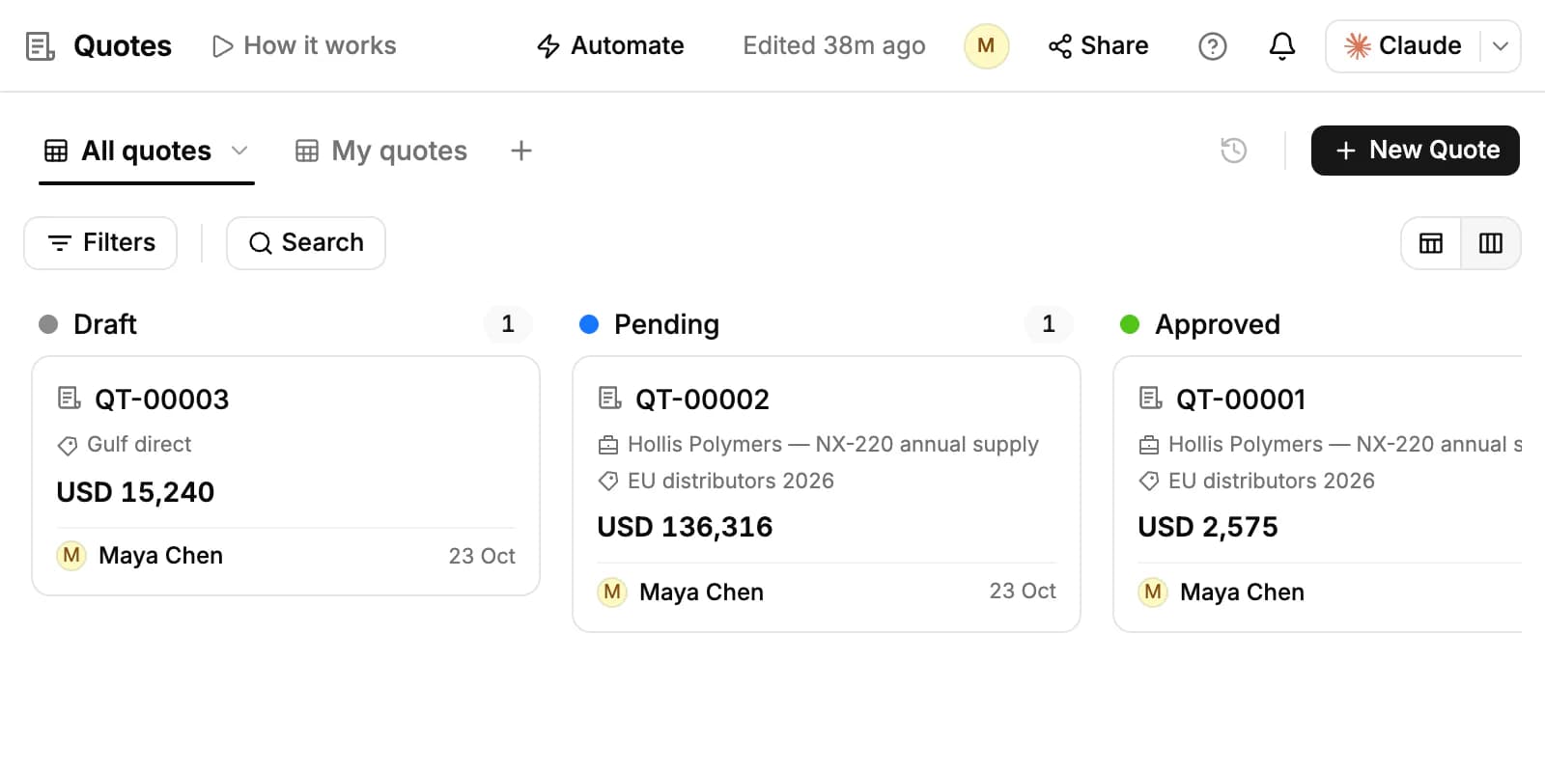Click the Draft column heading

coord(104,324)
